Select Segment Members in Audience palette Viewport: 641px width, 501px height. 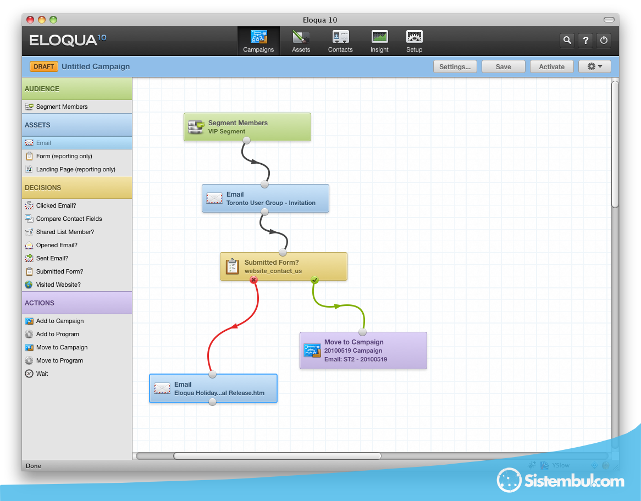(77, 107)
